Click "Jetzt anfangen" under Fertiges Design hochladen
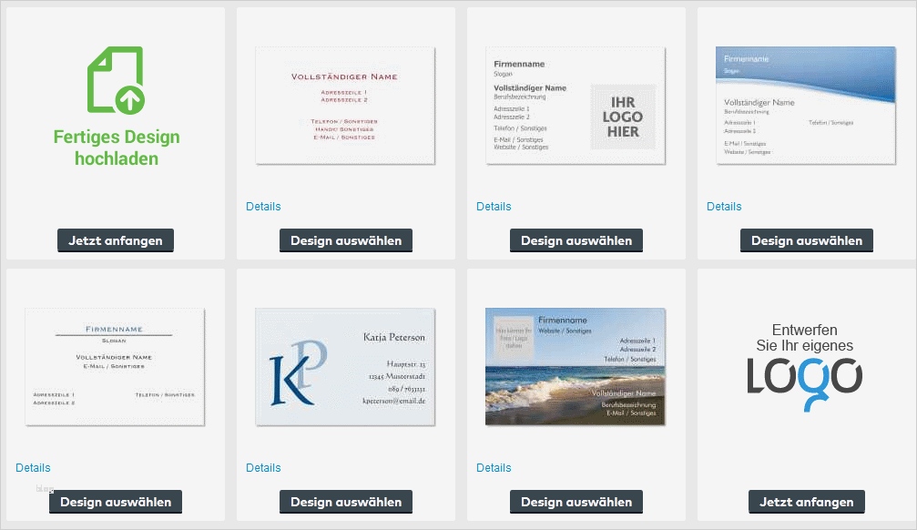 (x=115, y=240)
